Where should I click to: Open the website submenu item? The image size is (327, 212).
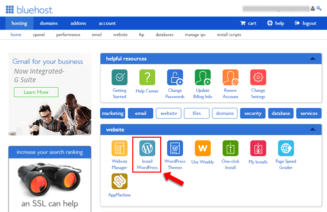pyautogui.click(x=120, y=34)
